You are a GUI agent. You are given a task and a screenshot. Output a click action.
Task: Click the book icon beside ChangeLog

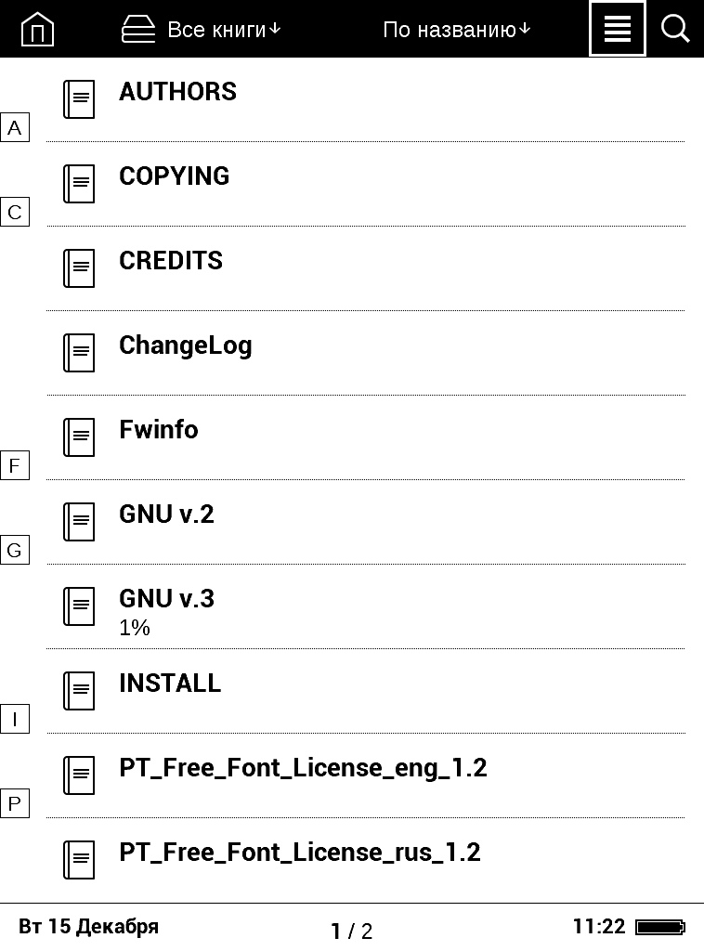pyautogui.click(x=79, y=353)
